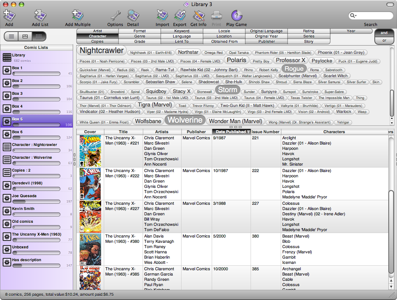This screenshot has height=300, width=397.
Task: Select the Kevin Smith smart list icon
Action: (x=7, y=211)
